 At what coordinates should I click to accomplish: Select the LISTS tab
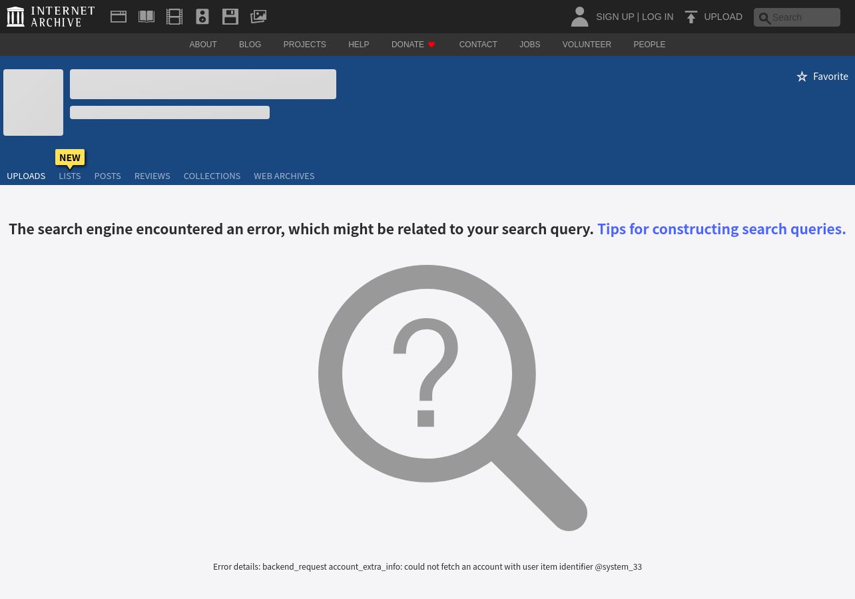(x=70, y=176)
